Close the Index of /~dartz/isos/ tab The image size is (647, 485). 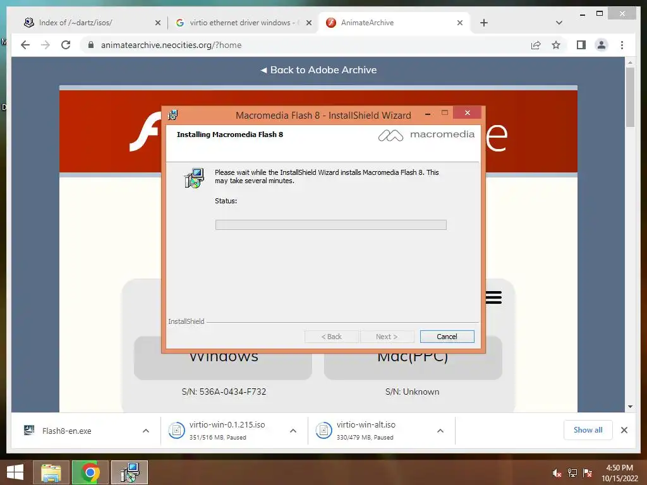(x=157, y=23)
